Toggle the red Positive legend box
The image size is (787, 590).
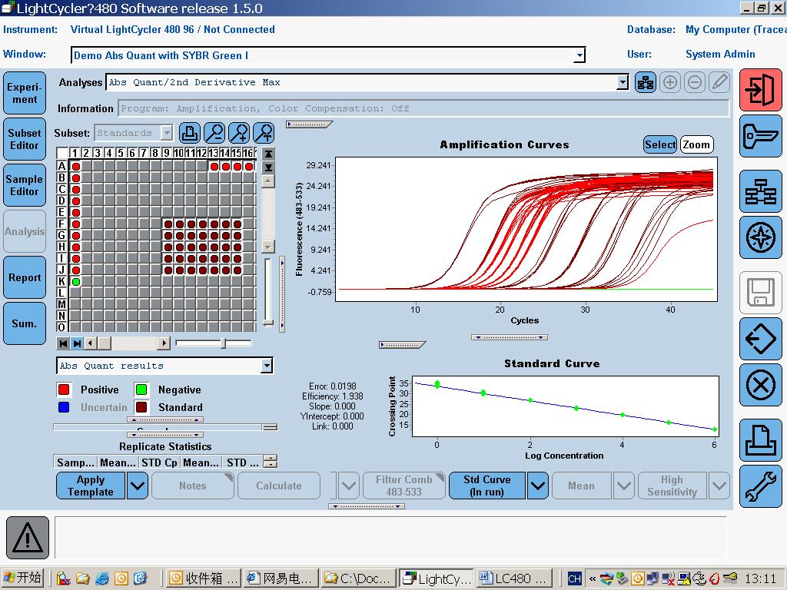tap(64, 389)
